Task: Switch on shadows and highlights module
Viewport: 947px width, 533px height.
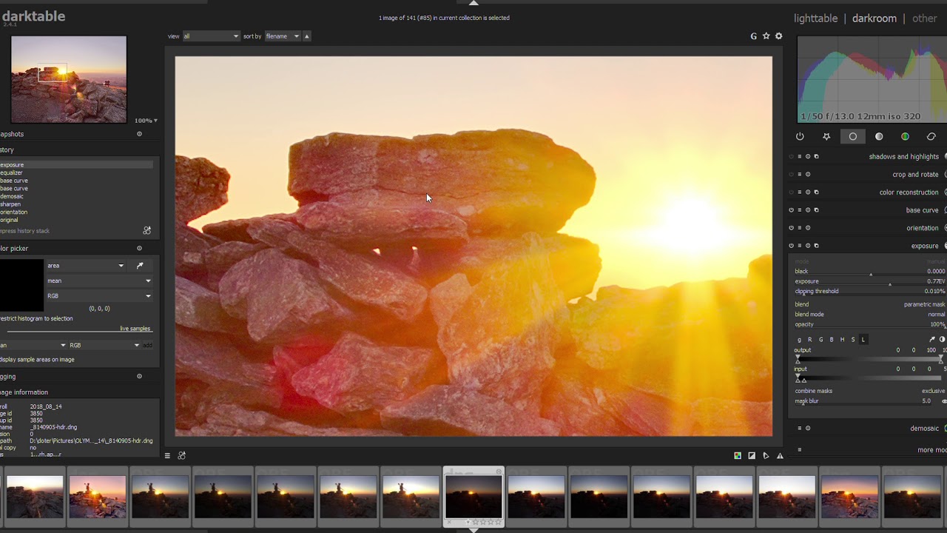Action: 791,156
